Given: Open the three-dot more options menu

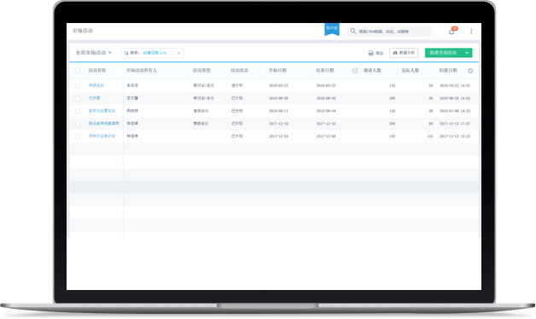Looking at the screenshot, I should coord(471,32).
